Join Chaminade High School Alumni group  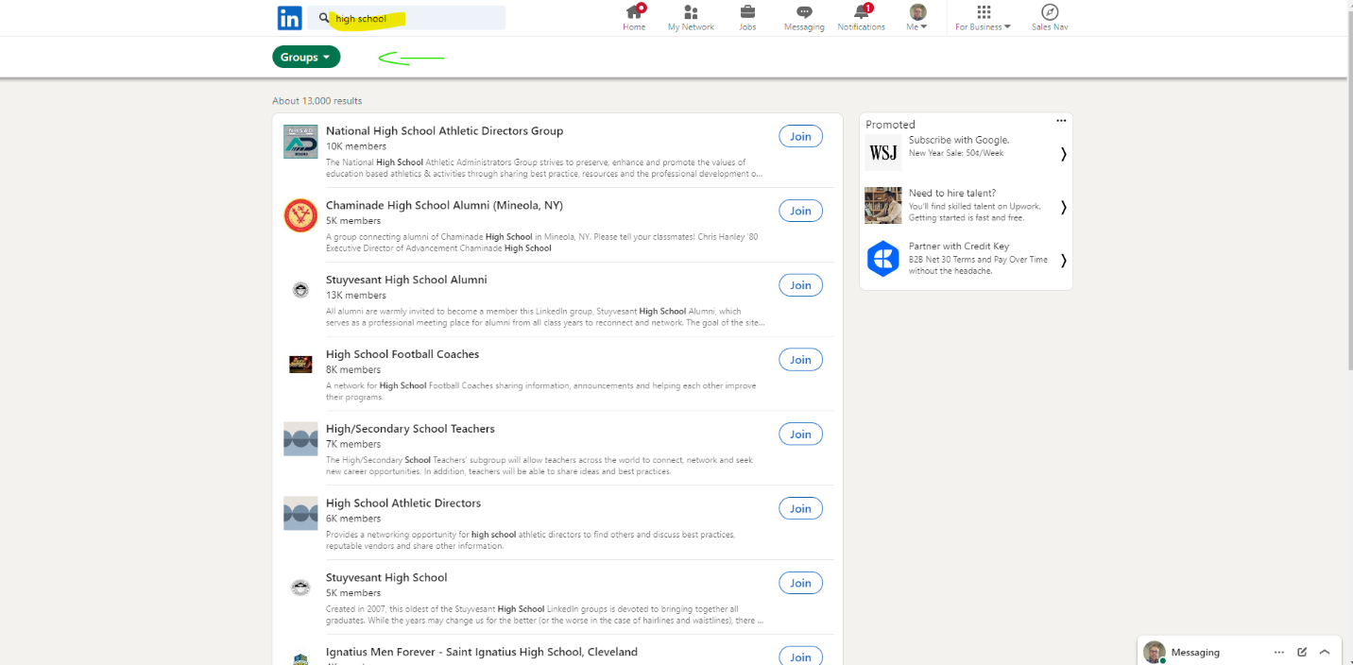click(800, 211)
